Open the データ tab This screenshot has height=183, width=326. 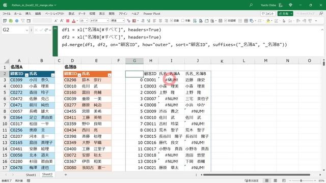coord(81,14)
